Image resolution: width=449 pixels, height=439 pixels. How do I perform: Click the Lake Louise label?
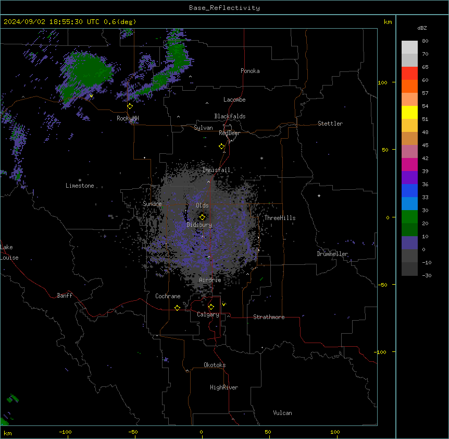(9, 252)
